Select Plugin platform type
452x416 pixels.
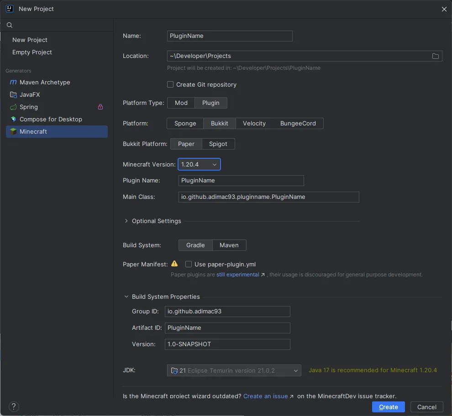(211, 103)
